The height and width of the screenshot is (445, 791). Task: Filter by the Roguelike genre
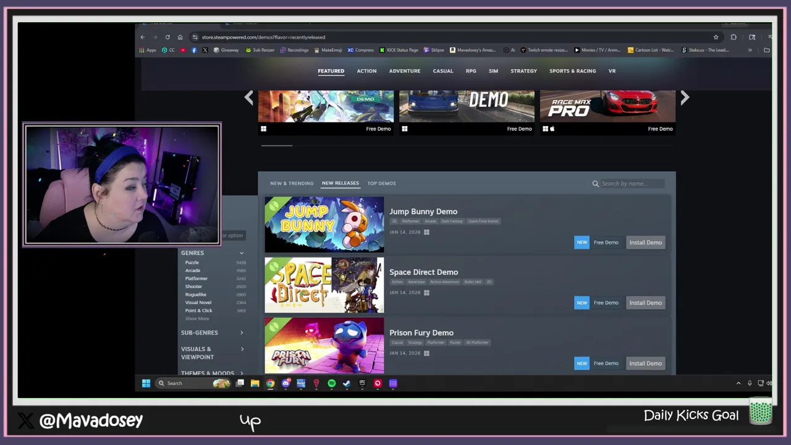click(x=196, y=295)
